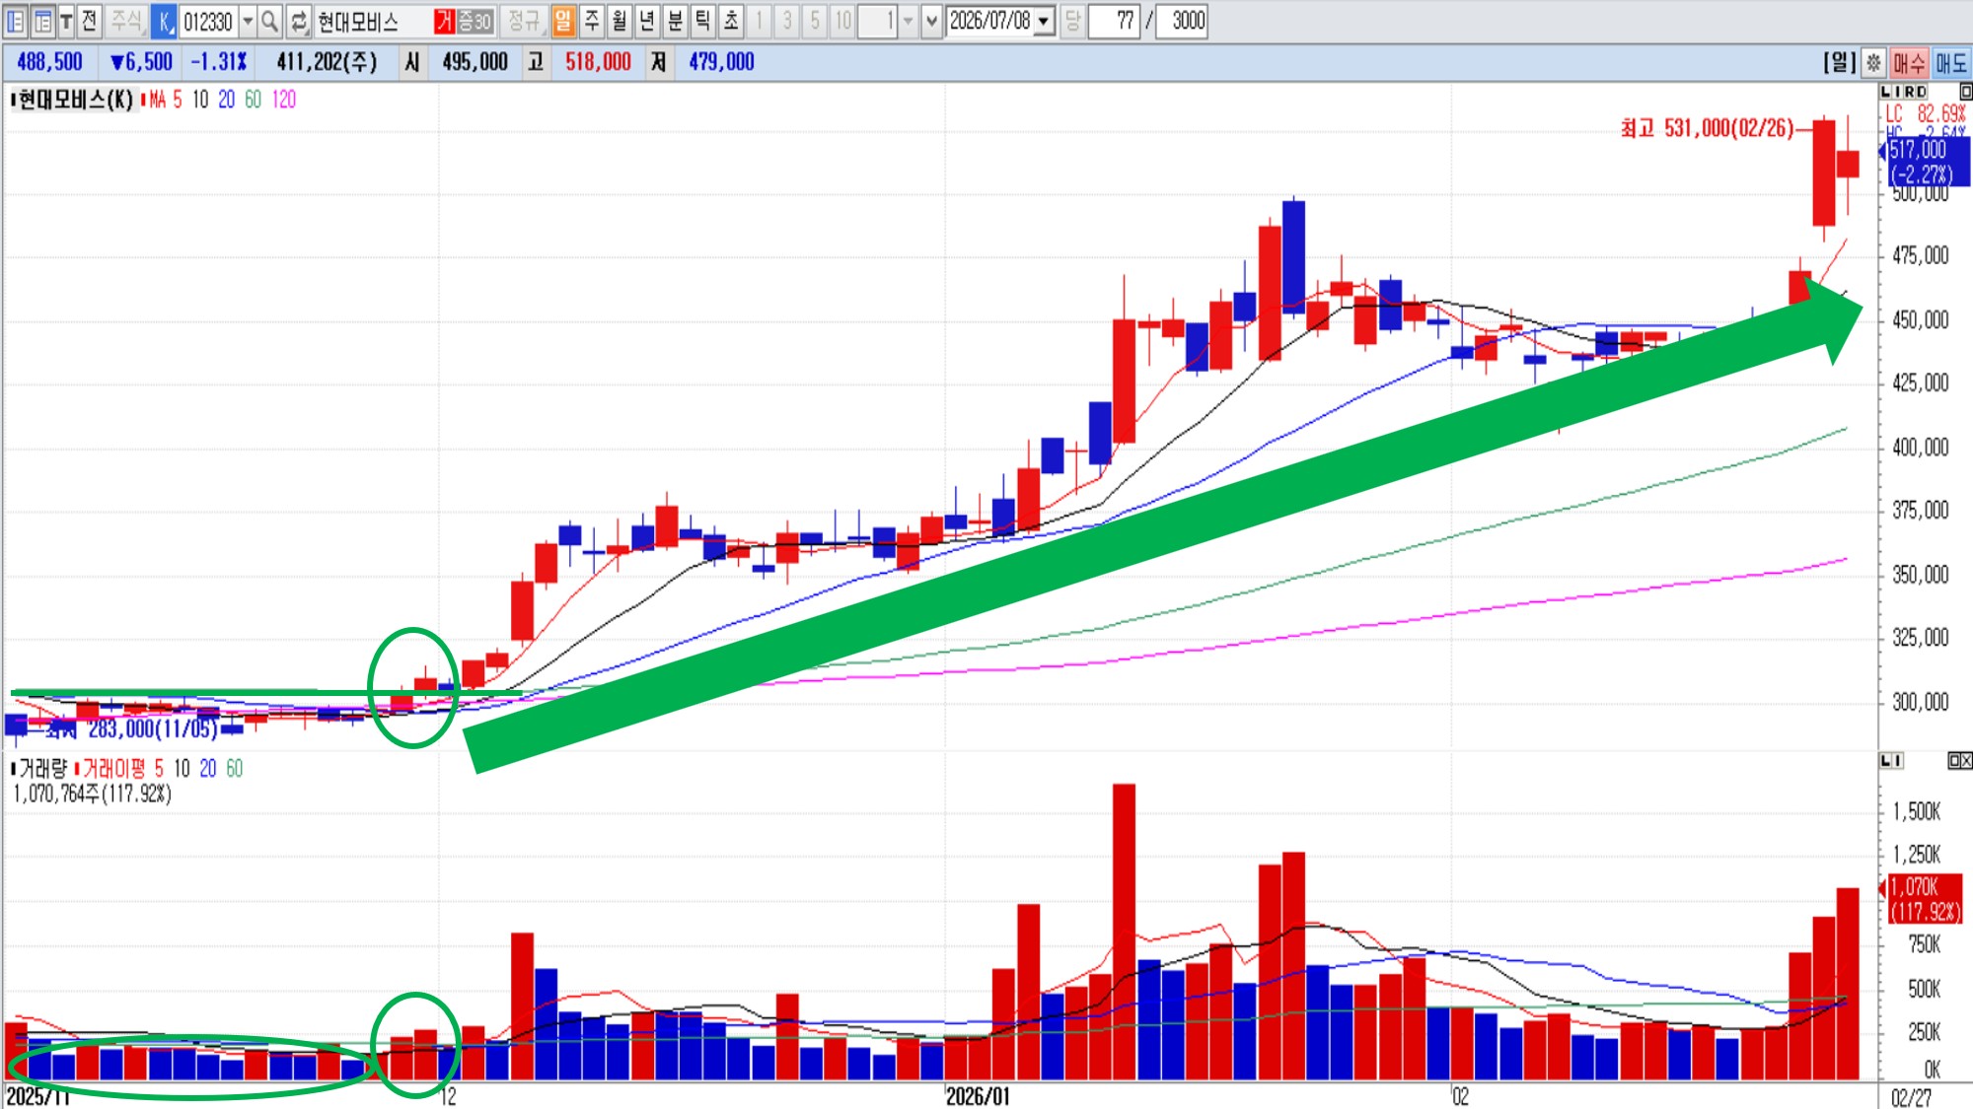Click the candle count field showing 77
Image resolution: width=1973 pixels, height=1109 pixels.
pos(1115,21)
